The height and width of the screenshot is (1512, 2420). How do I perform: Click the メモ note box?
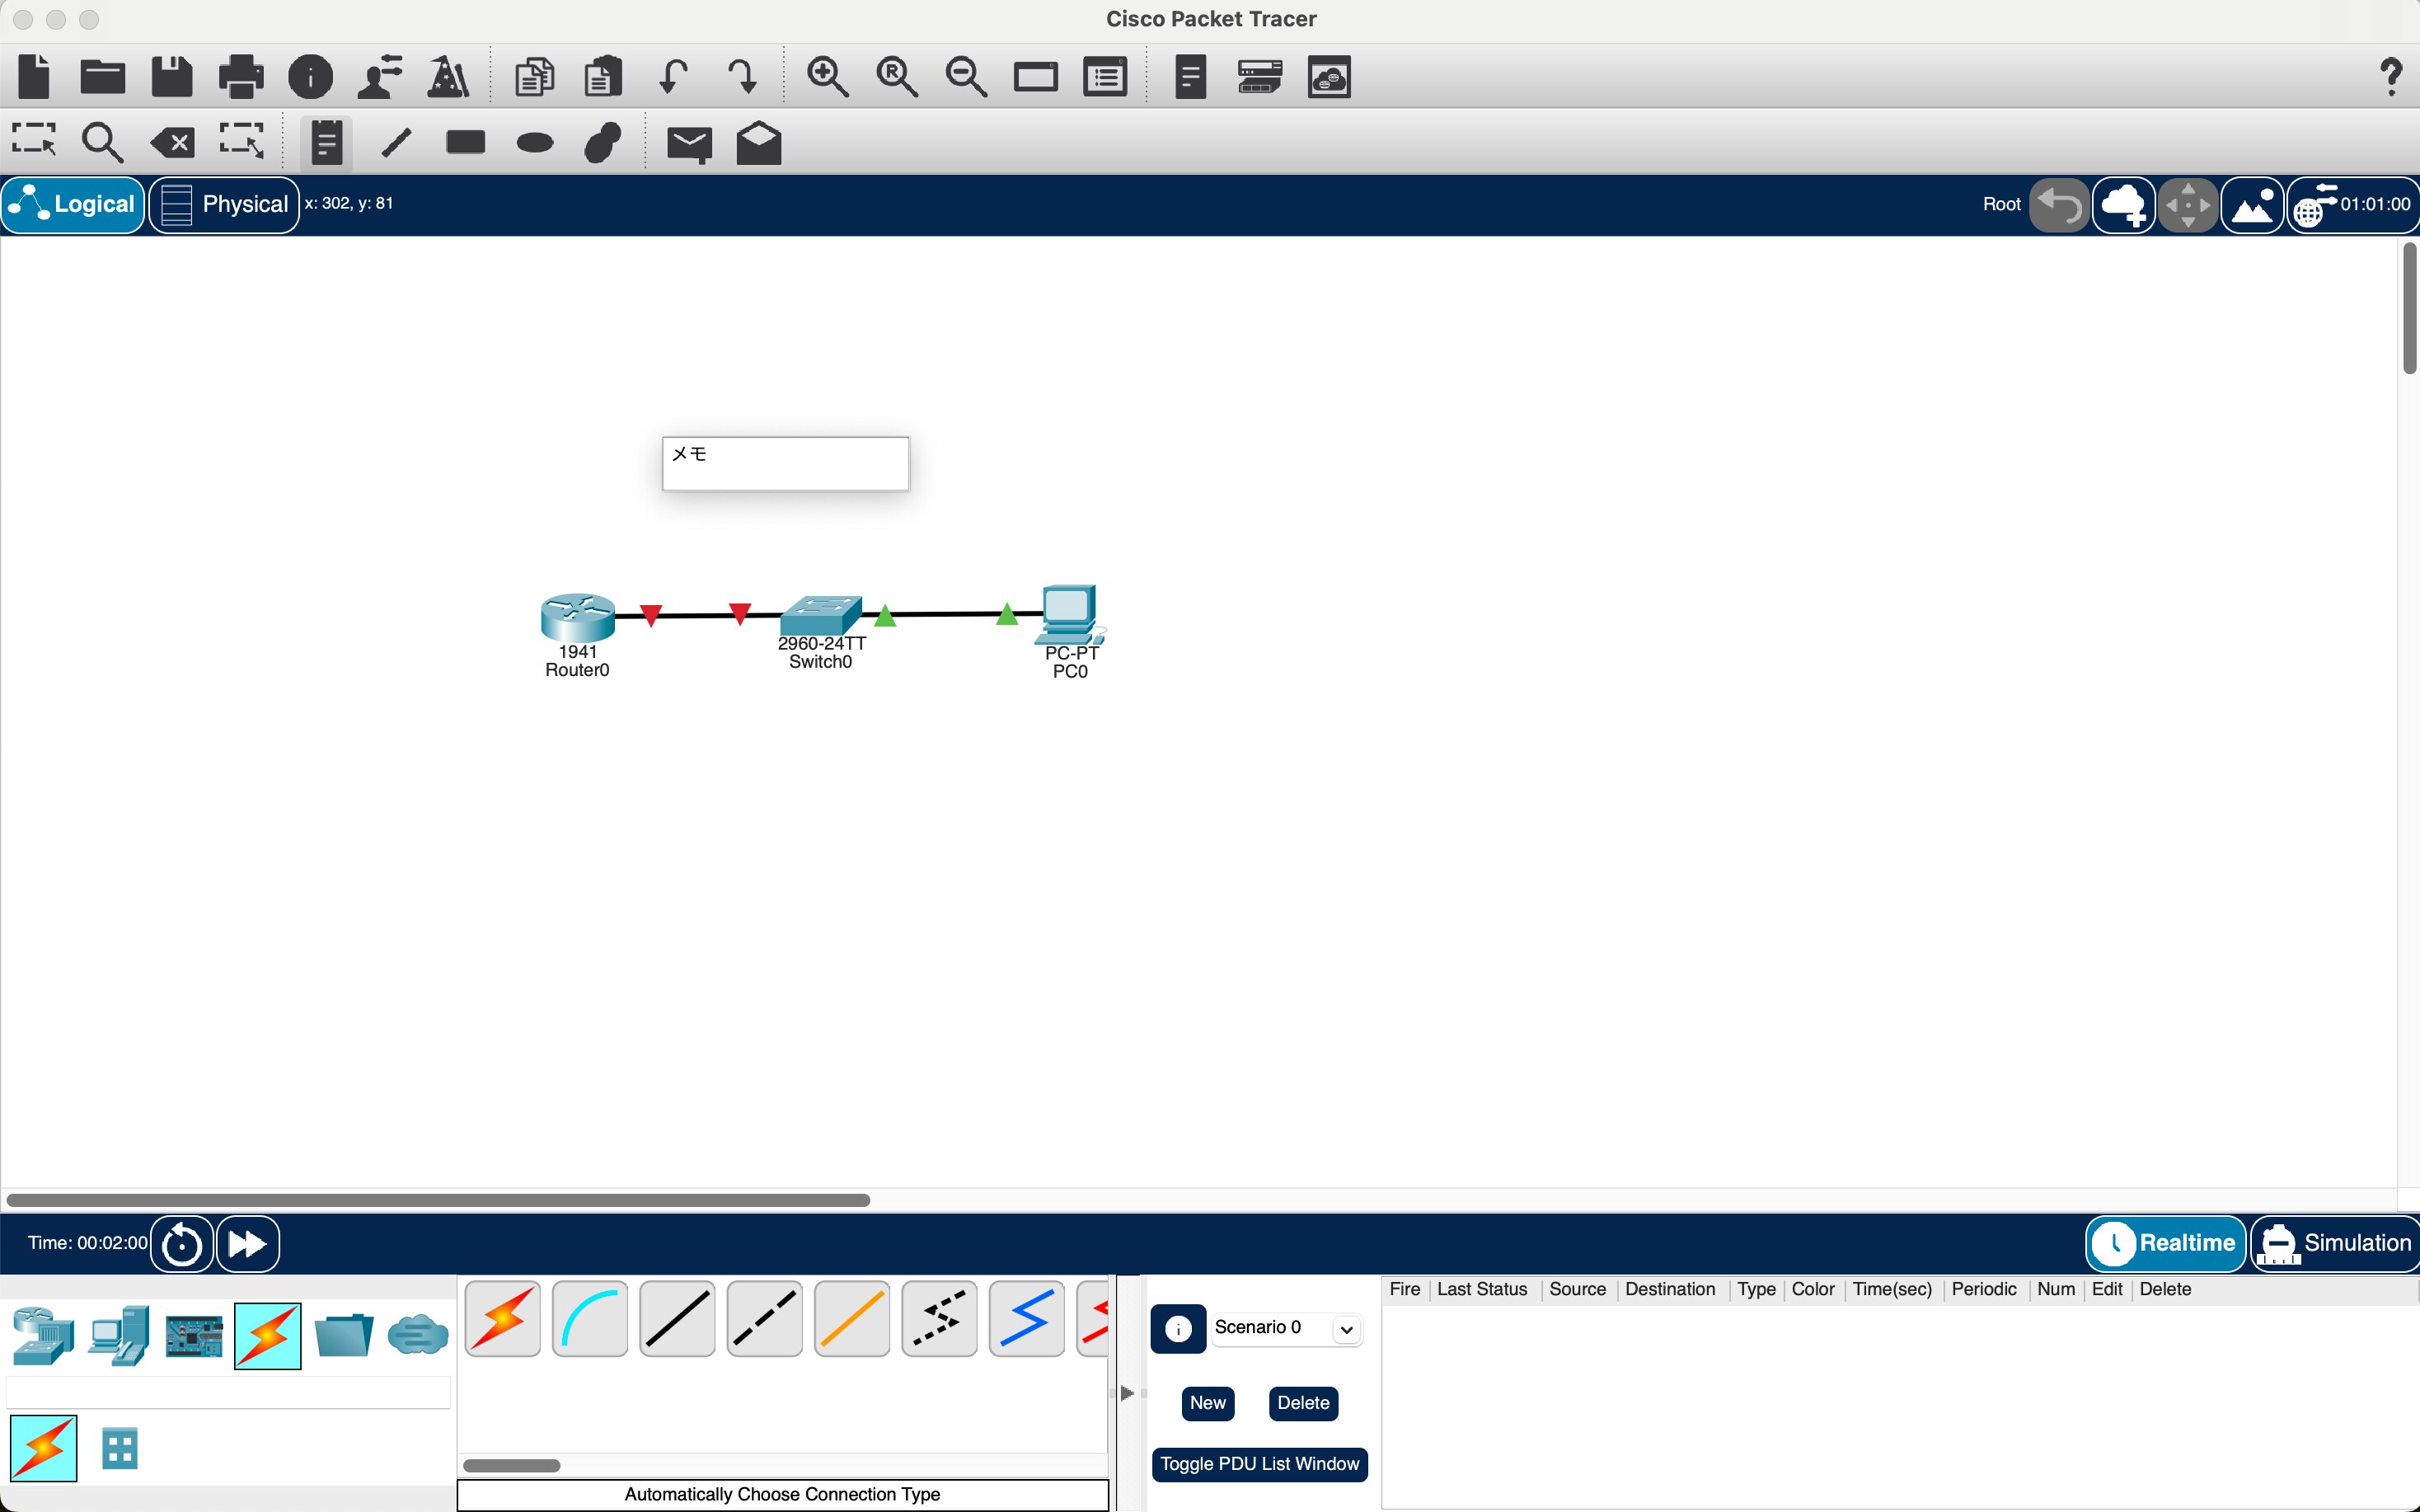pyautogui.click(x=786, y=463)
